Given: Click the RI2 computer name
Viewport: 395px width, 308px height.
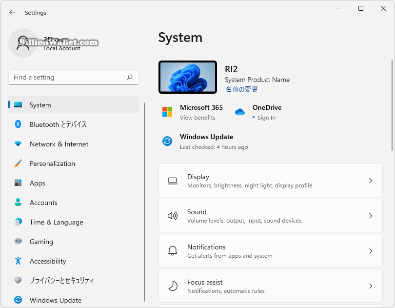Looking at the screenshot, I should (x=231, y=69).
